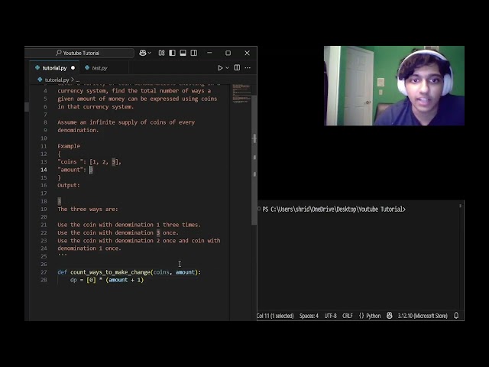Click line number 14 in gutter
489x367 pixels.
click(x=44, y=170)
